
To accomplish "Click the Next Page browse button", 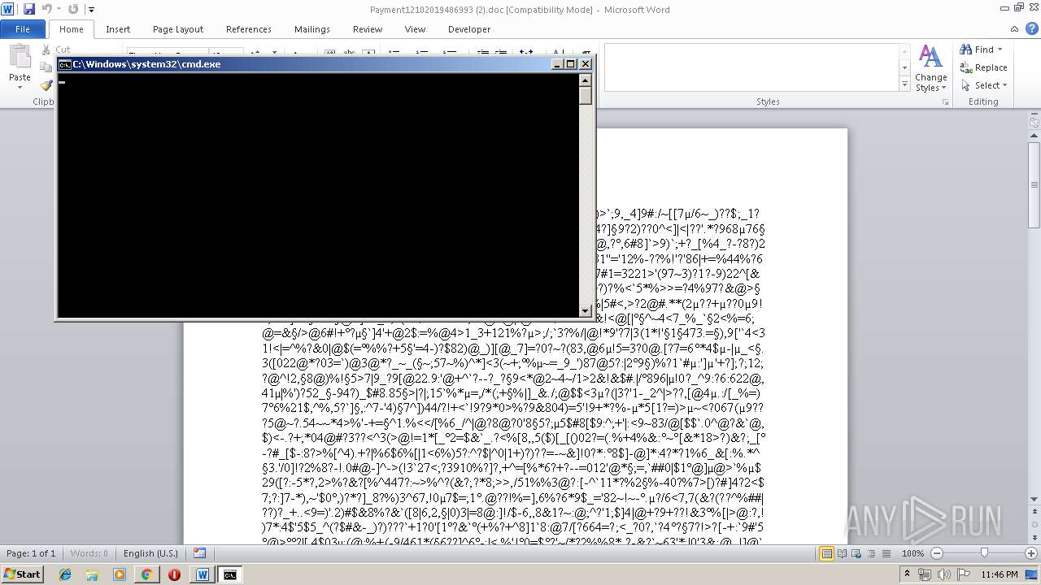I will pos(1034,536).
